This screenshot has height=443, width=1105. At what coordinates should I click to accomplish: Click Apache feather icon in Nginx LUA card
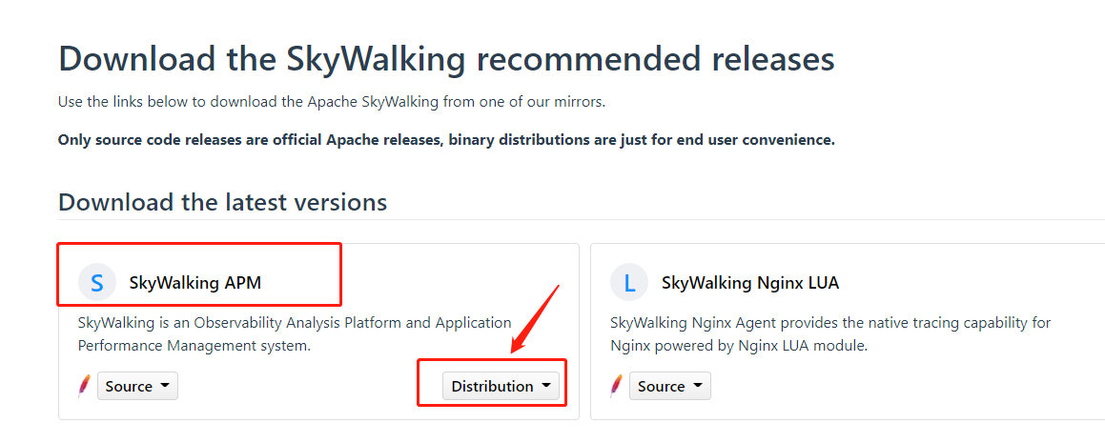(x=616, y=386)
